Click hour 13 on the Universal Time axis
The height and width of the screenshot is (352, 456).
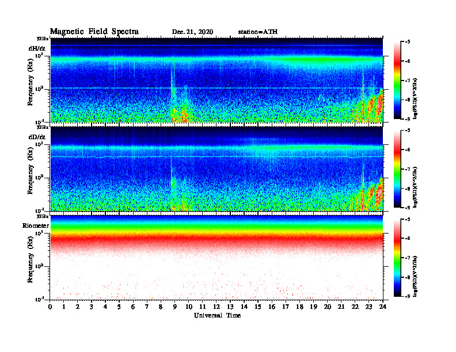(x=230, y=307)
